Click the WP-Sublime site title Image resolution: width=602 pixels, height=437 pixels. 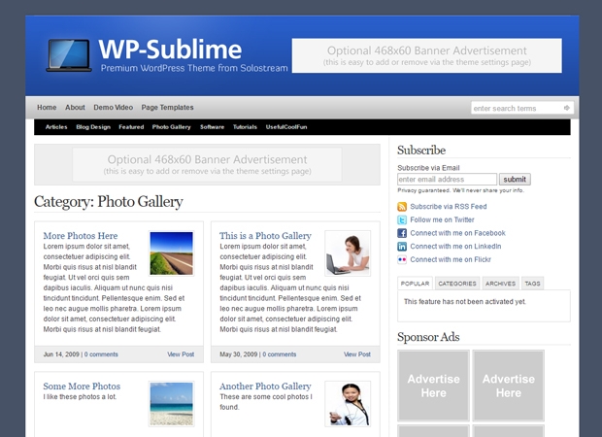[170, 50]
